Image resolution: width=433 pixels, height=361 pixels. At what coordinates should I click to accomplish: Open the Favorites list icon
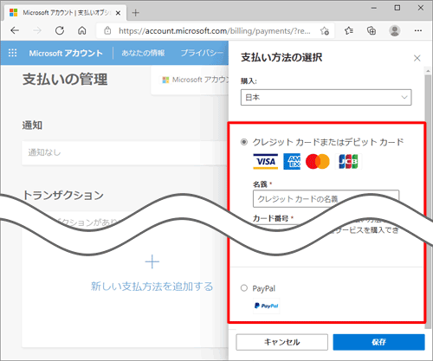click(x=349, y=30)
